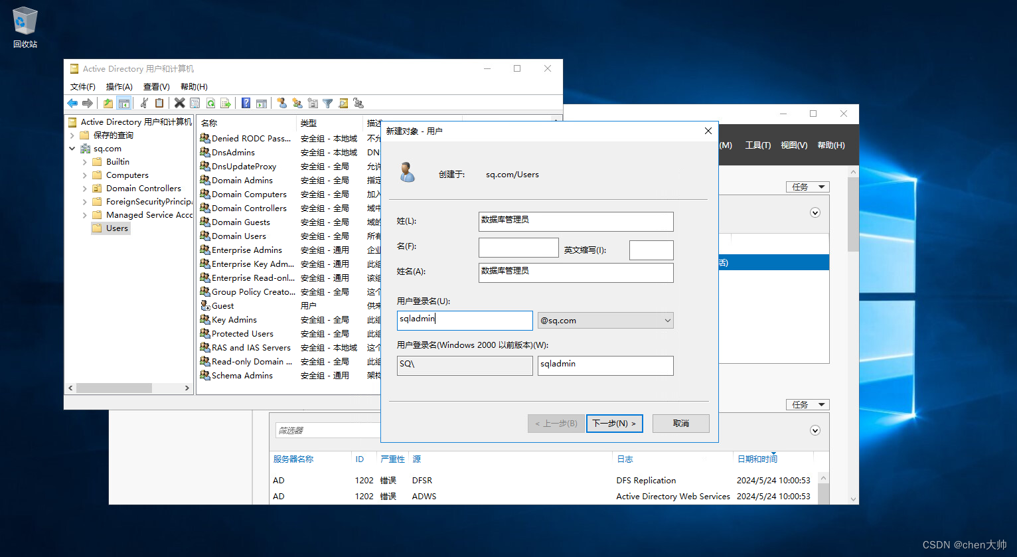Screen dimensions: 1017x557
Task: Collapse the sq.com tree node
Action: [x=72, y=149]
